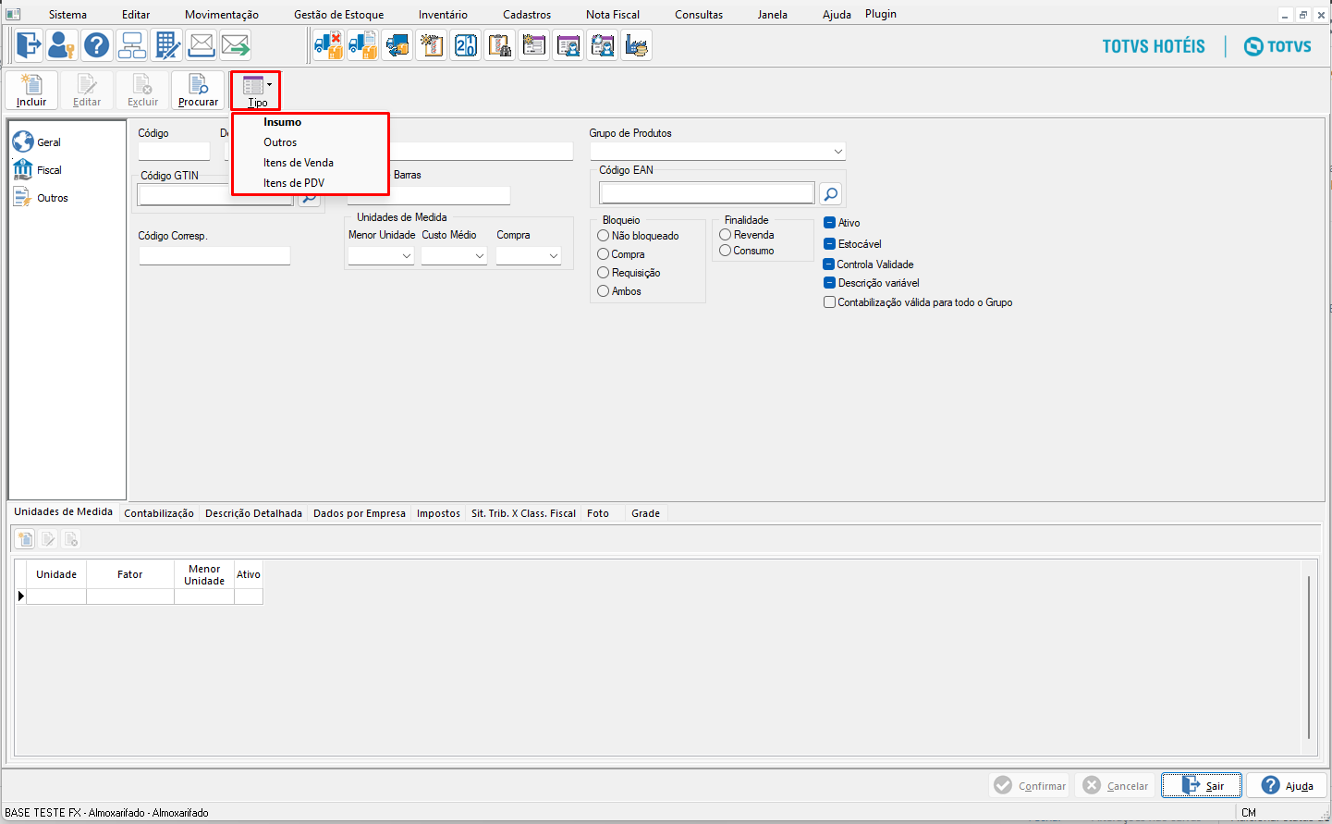
Task: Select Outros in the left panel
Action: pyautogui.click(x=41, y=198)
